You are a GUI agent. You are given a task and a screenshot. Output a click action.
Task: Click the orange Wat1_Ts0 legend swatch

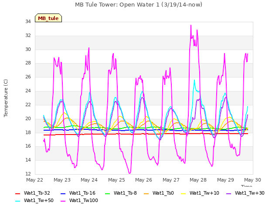click(x=146, y=194)
